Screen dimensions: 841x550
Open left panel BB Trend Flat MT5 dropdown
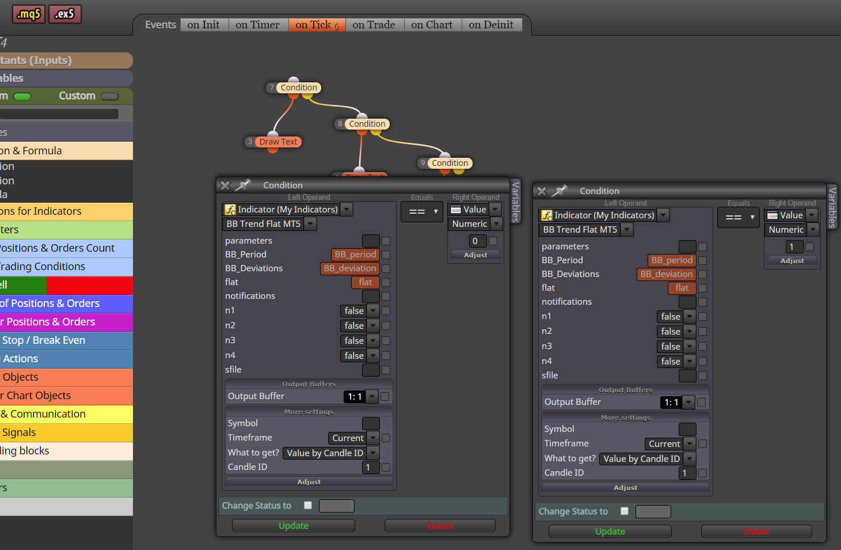click(x=310, y=224)
